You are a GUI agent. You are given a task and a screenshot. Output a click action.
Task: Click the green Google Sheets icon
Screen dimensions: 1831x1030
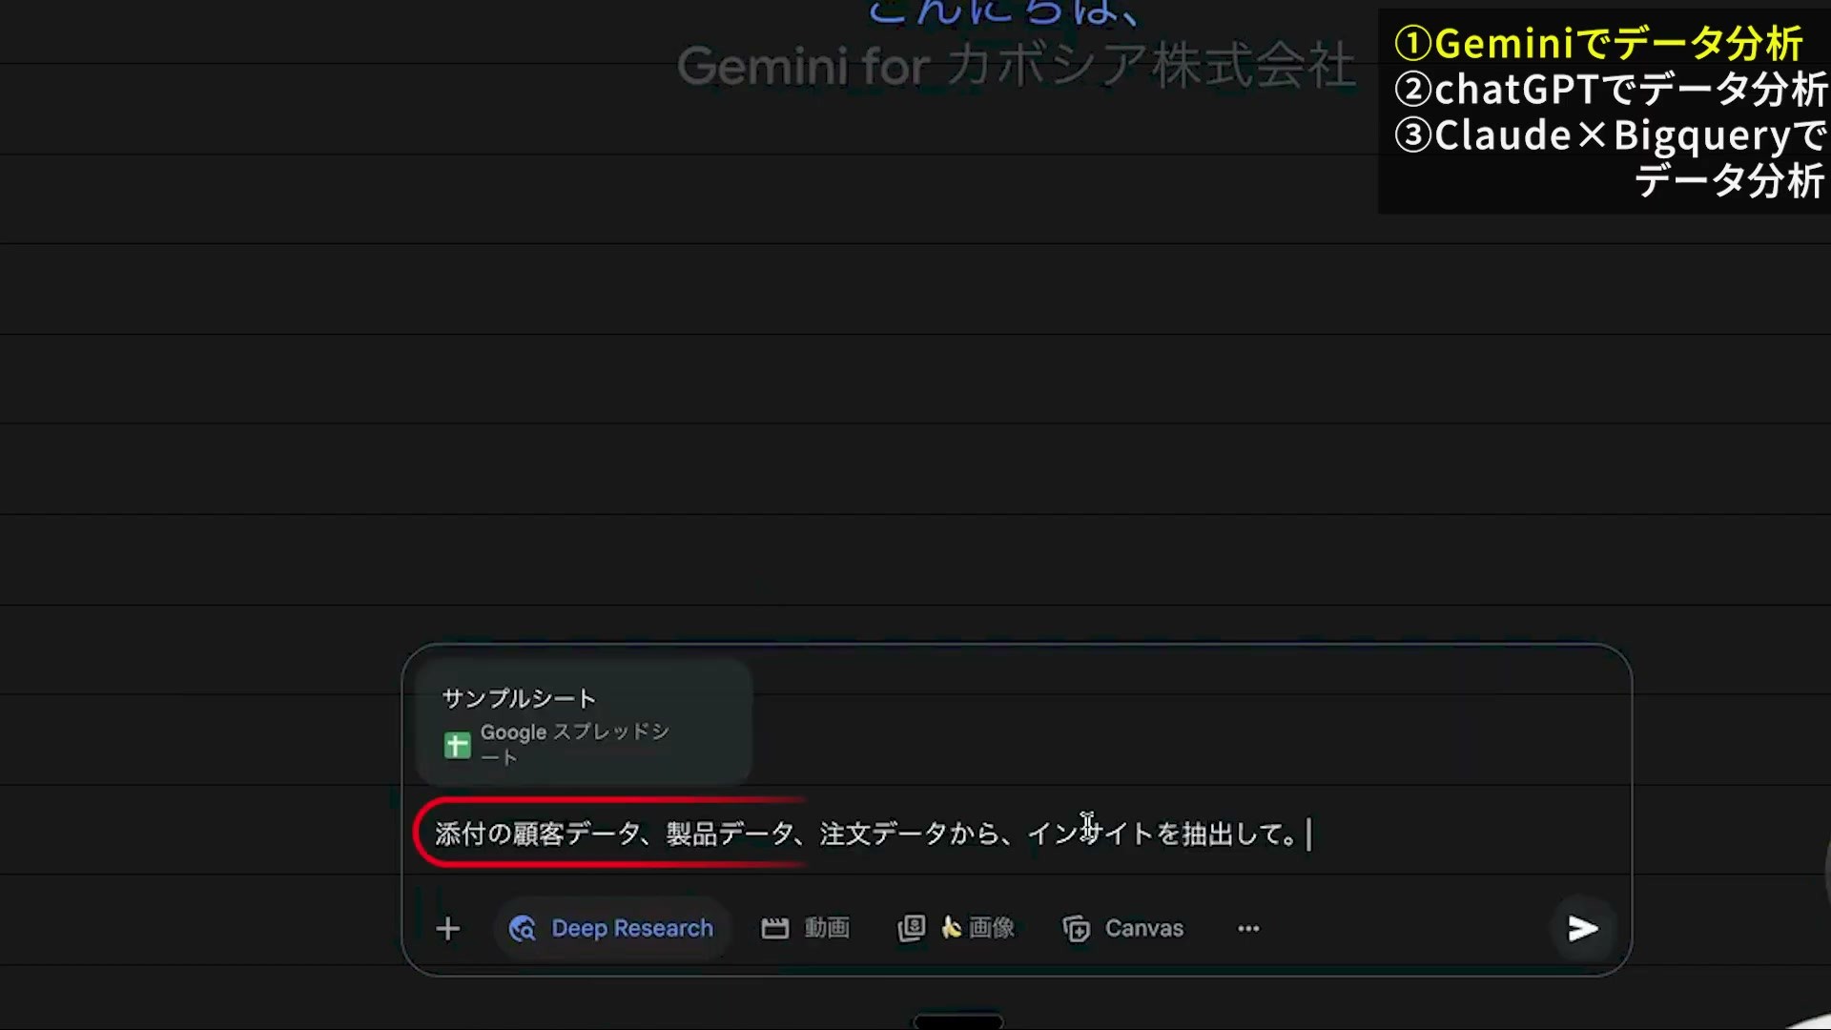coord(457,745)
